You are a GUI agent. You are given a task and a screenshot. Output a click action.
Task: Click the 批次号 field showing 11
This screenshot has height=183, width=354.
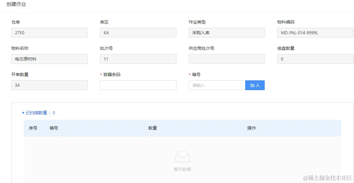click(x=138, y=59)
